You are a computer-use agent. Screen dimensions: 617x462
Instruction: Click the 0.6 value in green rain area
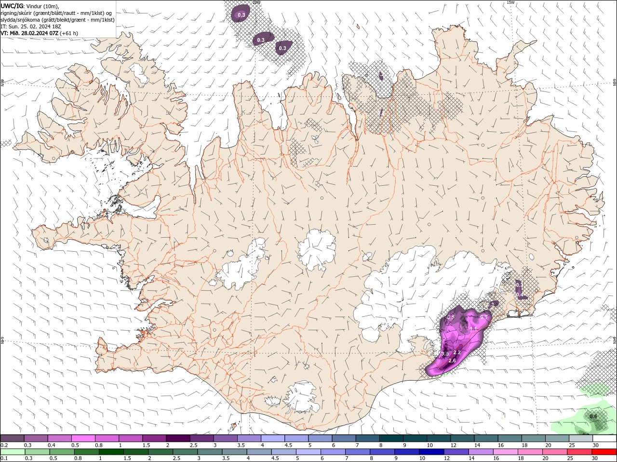593,416
